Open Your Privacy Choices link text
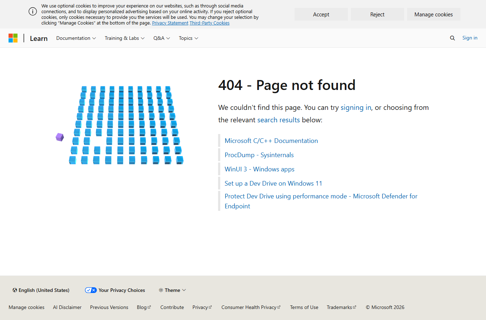486x320 pixels. tap(122, 290)
